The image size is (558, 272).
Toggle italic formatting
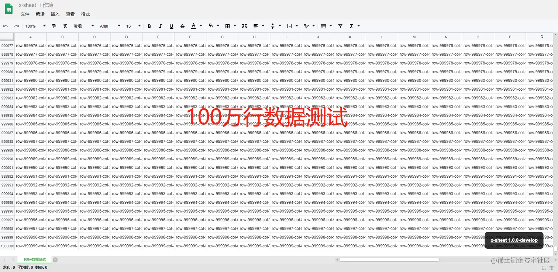160,26
